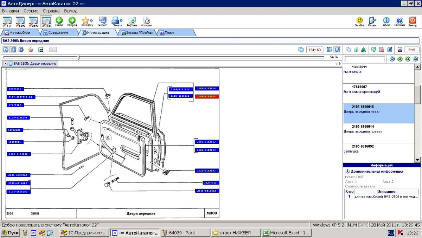
Task: Click the Выход exit toolbar icon
Action: pos(413,22)
